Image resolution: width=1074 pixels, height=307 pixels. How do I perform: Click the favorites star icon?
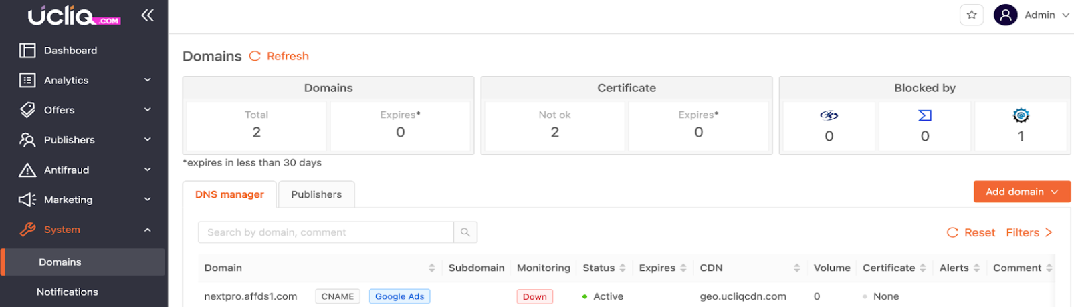(971, 15)
